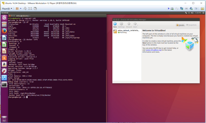
Task: Launch LibreOffice Calc from the launcher
Action: 4,45
